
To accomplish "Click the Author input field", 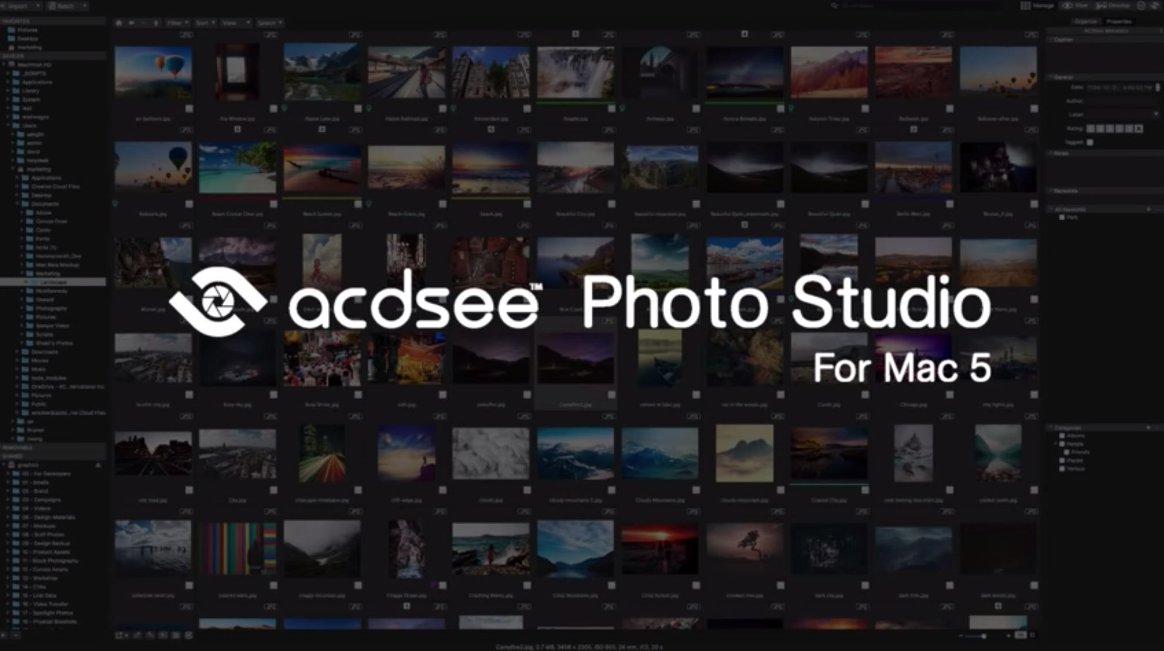I will point(1121,101).
